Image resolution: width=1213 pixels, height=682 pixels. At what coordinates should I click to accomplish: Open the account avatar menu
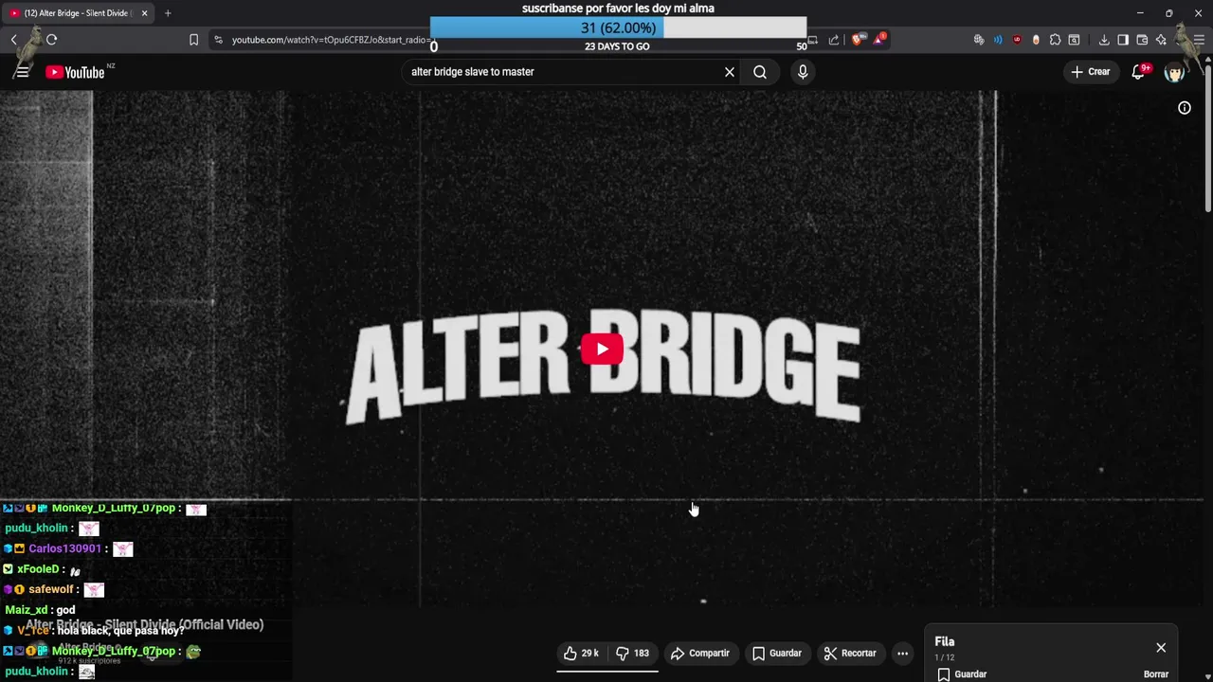coord(1175,72)
